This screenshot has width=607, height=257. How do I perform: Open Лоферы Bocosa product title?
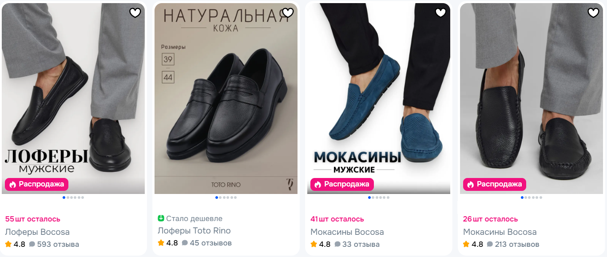37,232
